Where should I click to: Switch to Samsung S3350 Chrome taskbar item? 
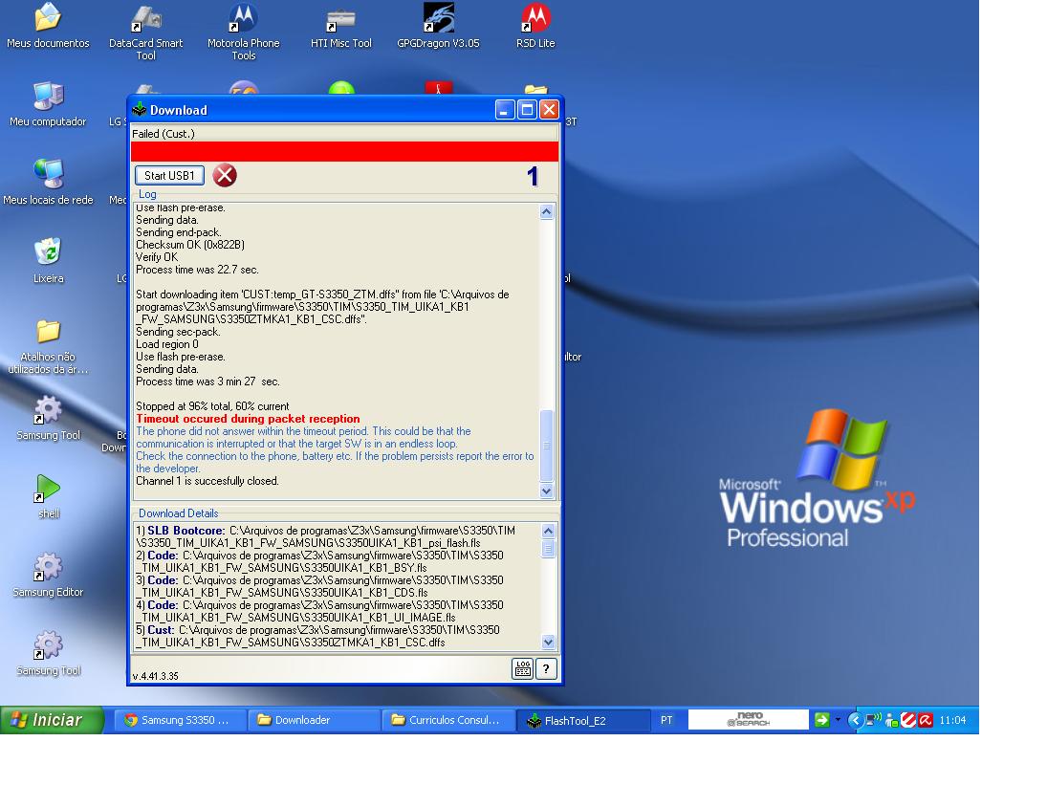[x=180, y=720]
